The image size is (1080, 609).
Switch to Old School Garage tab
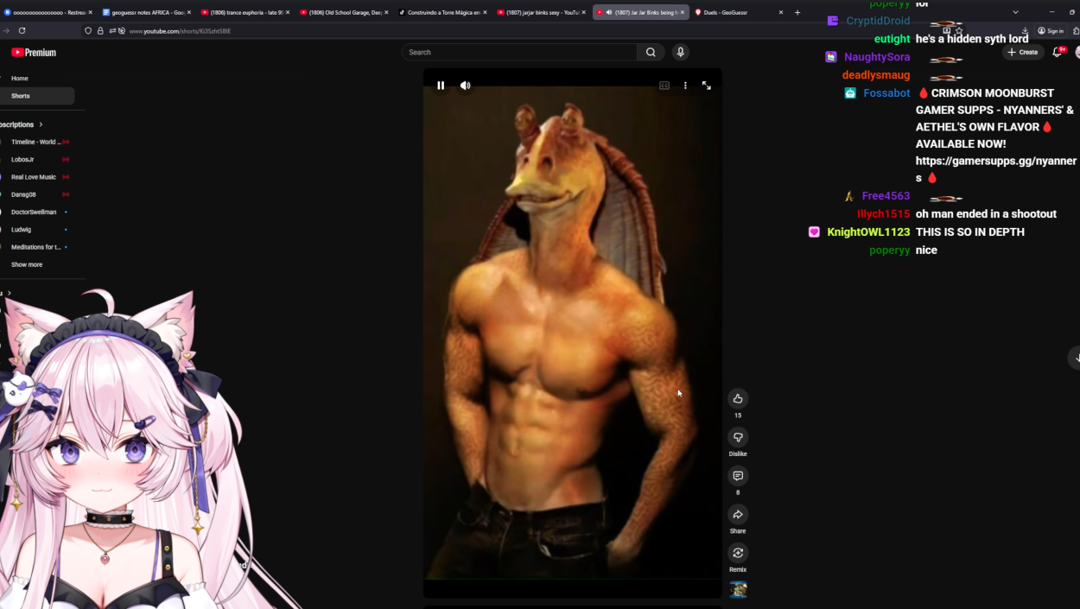click(x=343, y=12)
